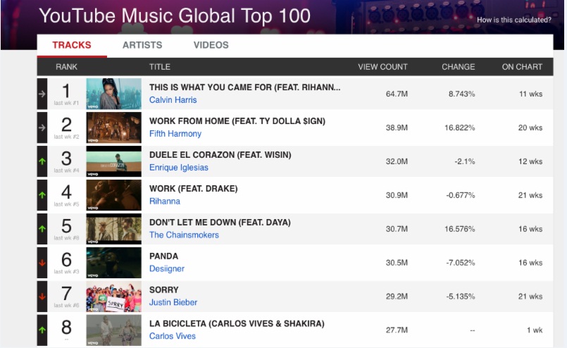Viewport: 567px width, 348px height.
Task: Open the Fifth Harmony artist link
Action: (x=175, y=134)
